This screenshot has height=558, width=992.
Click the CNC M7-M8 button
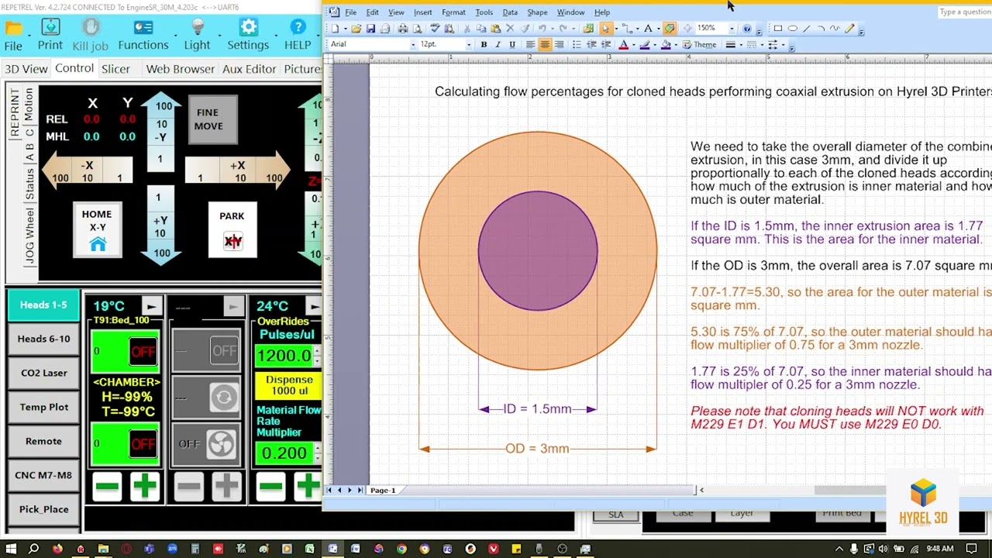[x=43, y=475]
